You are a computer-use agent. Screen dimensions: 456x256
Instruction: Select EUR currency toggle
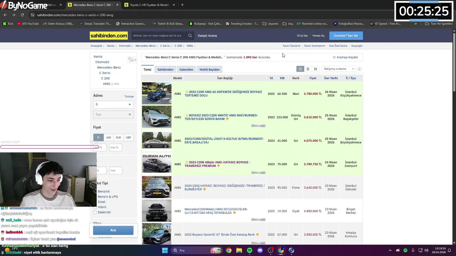point(118,138)
